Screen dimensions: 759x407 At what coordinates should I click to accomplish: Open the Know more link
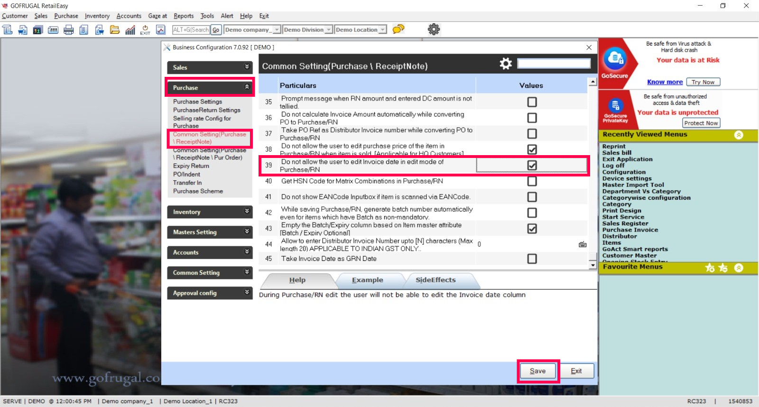665,82
